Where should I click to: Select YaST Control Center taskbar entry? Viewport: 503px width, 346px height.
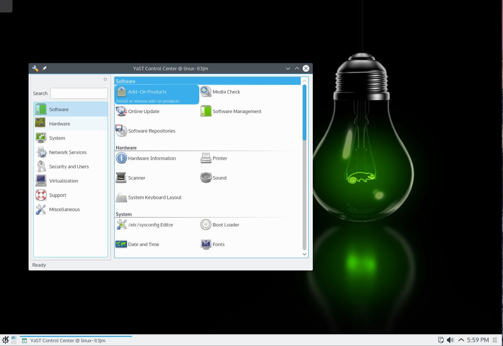(76, 341)
